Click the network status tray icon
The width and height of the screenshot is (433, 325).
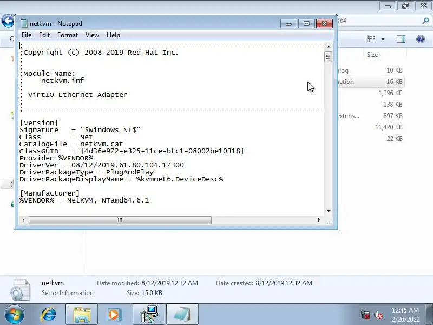coord(365,315)
